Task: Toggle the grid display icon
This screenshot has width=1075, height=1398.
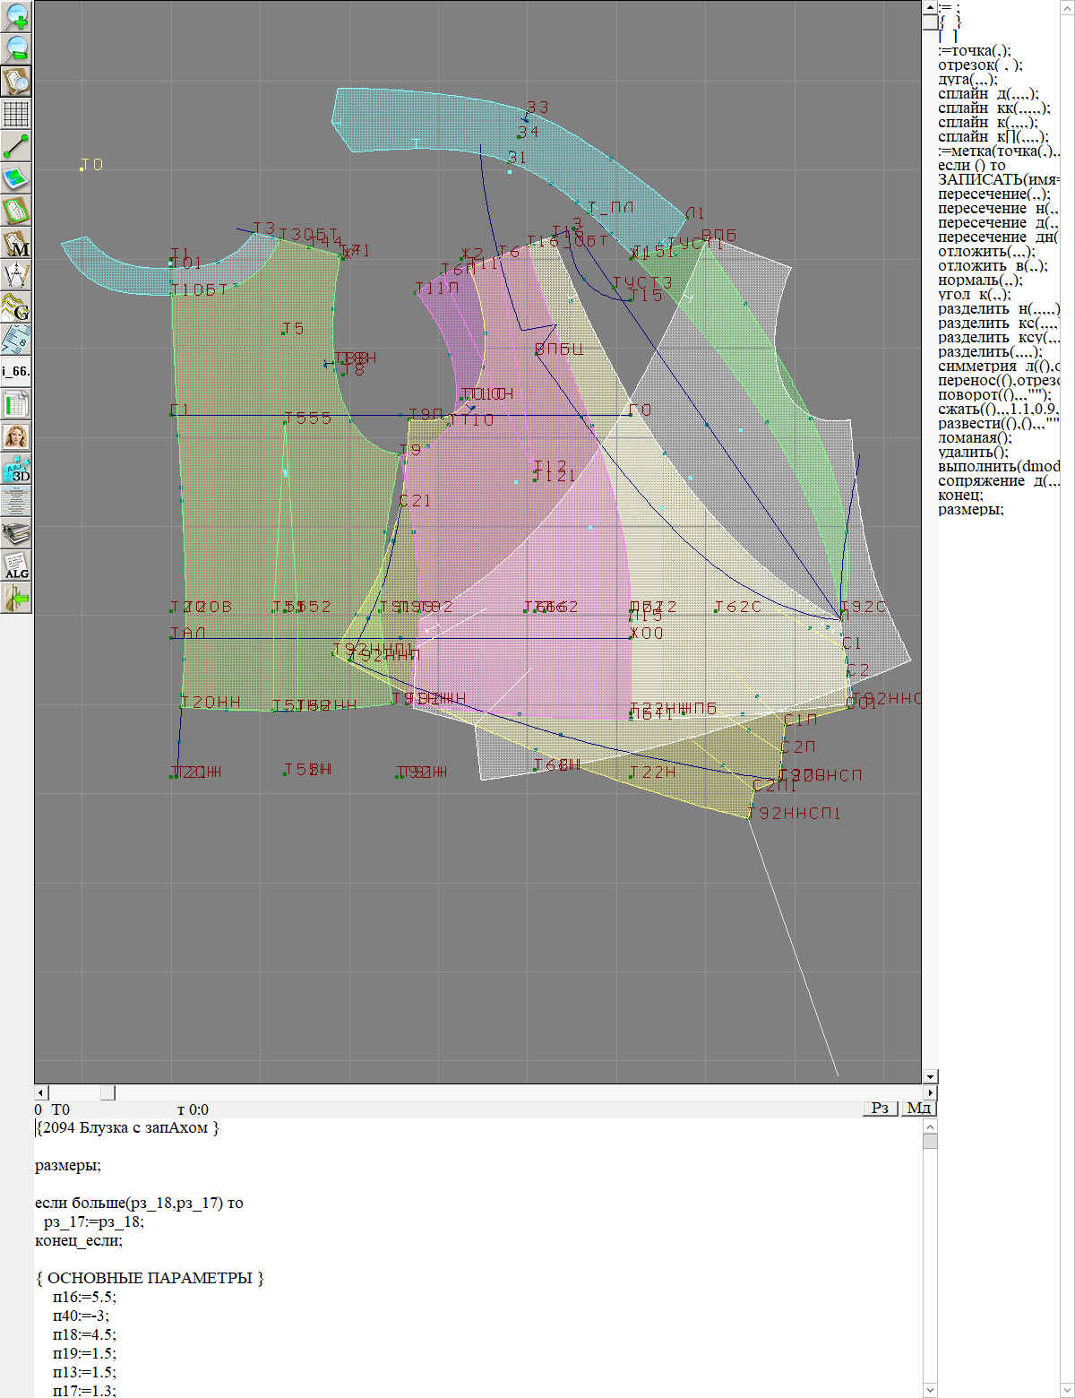Action: 17,114
